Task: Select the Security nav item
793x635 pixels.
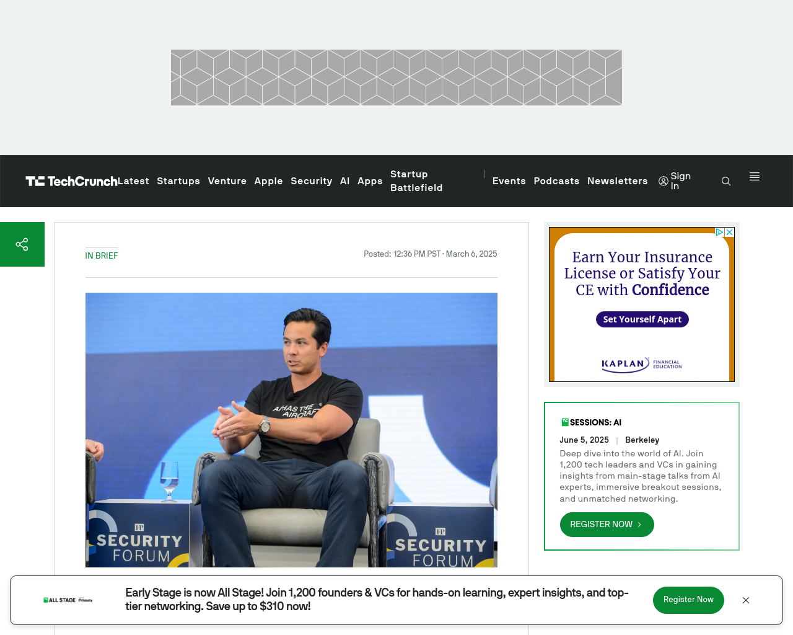Action: pyautogui.click(x=312, y=181)
